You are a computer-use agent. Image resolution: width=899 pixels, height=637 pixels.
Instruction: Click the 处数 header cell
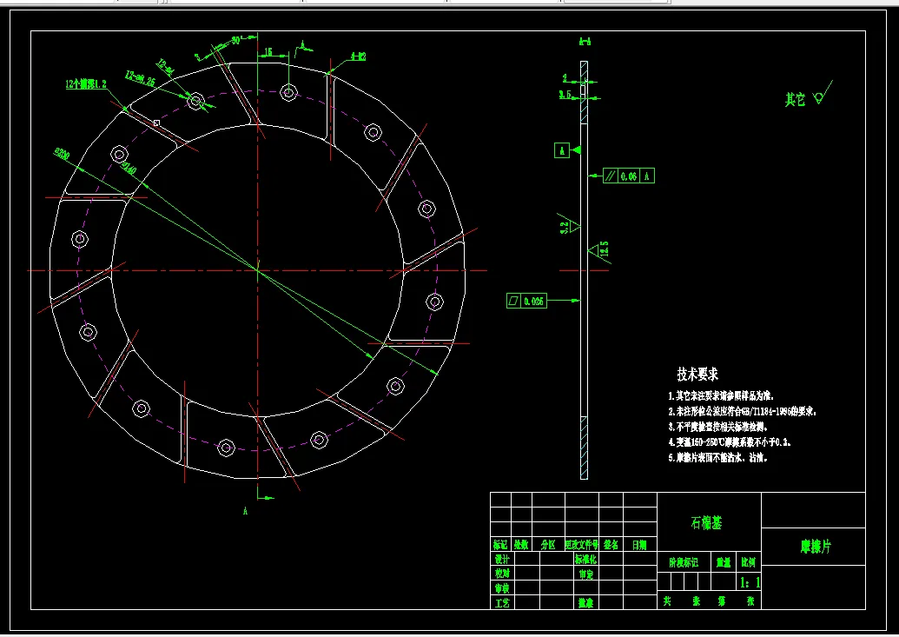520,545
